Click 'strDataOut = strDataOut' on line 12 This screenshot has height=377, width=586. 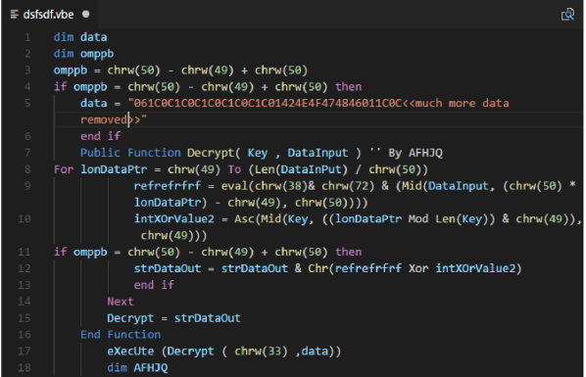(211, 268)
